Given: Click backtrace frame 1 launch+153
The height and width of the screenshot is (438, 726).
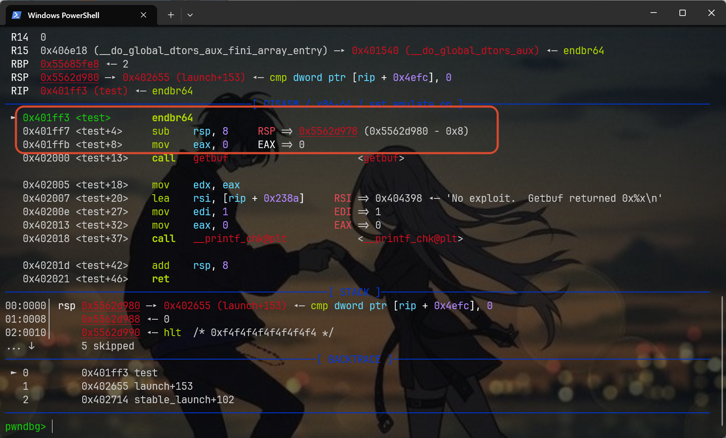Looking at the screenshot, I should coord(108,386).
